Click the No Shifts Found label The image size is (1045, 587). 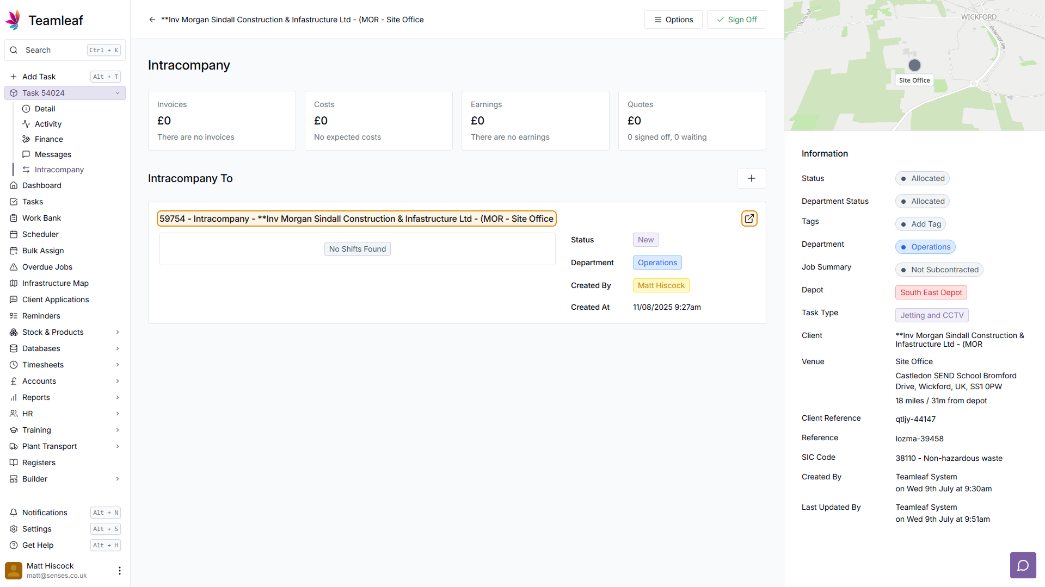tap(357, 249)
